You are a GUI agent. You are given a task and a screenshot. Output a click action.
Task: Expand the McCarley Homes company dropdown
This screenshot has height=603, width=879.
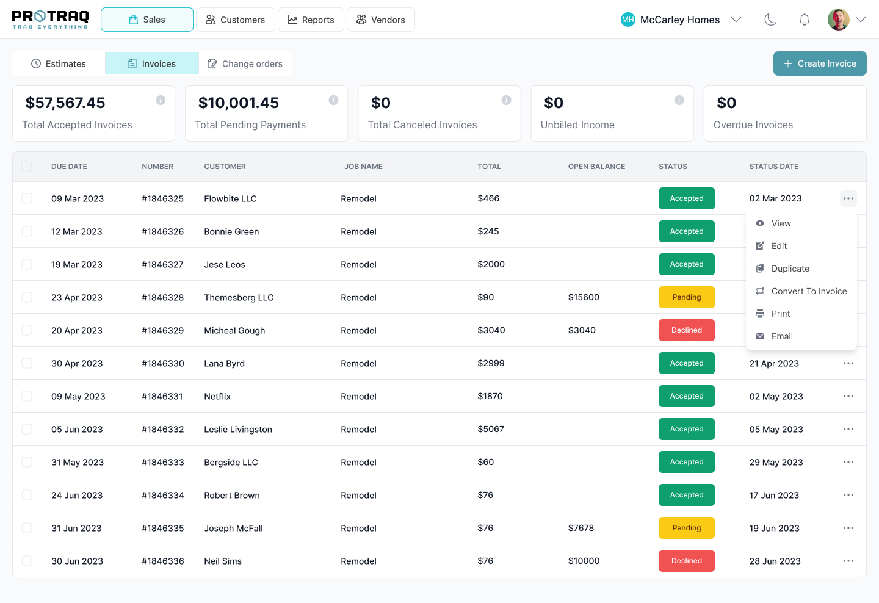coord(736,20)
